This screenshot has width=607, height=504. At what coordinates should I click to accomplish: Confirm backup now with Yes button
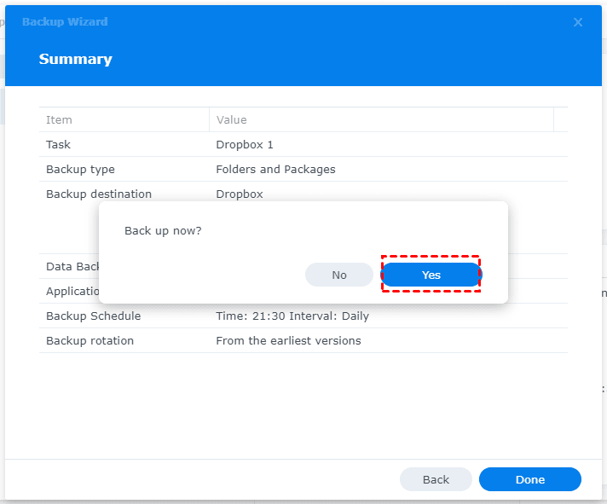pos(431,275)
